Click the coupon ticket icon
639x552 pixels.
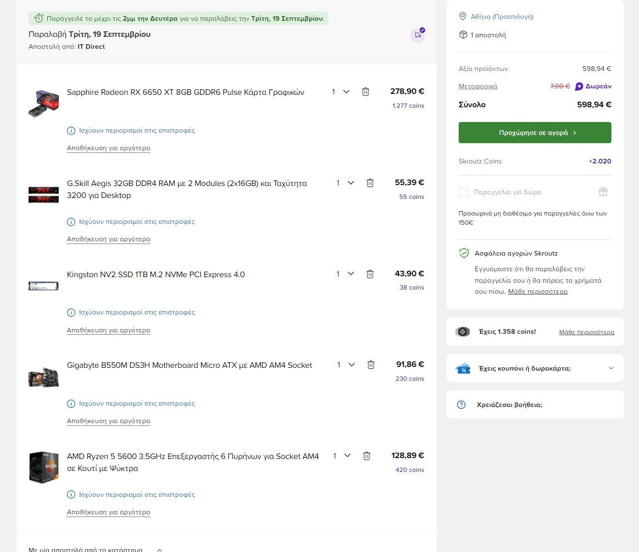[463, 368]
